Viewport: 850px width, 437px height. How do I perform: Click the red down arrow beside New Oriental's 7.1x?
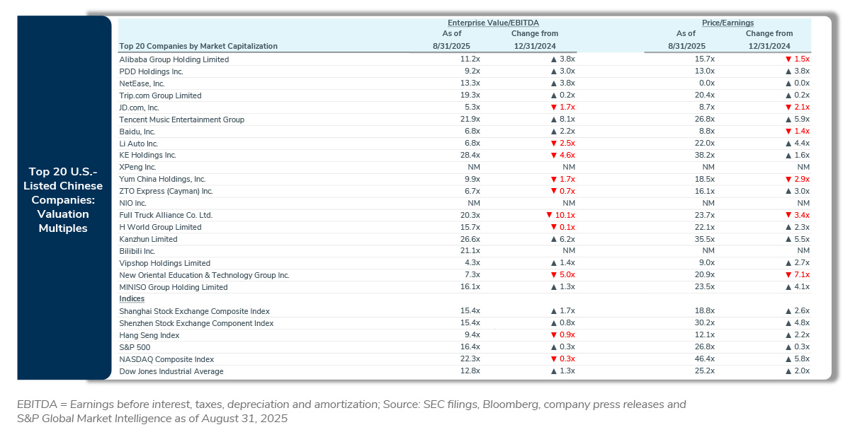click(788, 275)
